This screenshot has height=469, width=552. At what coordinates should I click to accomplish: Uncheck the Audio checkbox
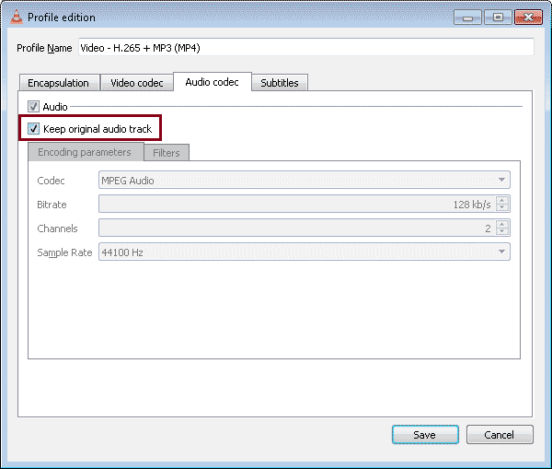(33, 107)
